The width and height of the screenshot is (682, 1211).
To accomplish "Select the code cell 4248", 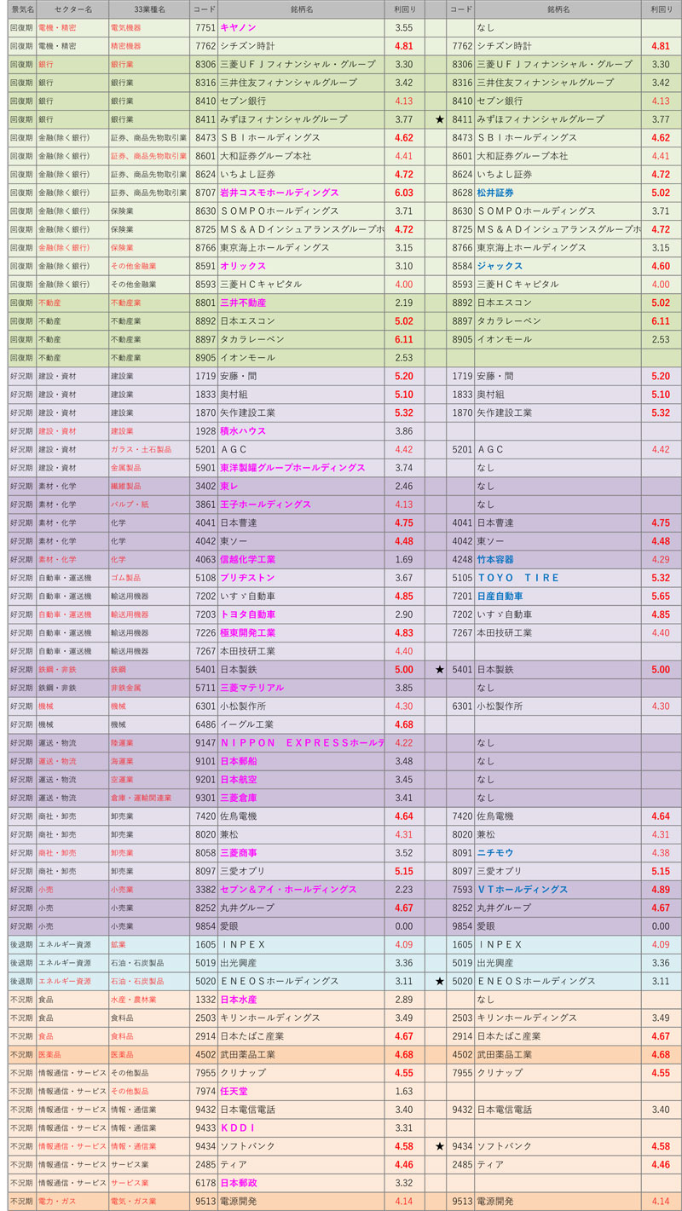I will coord(461,559).
